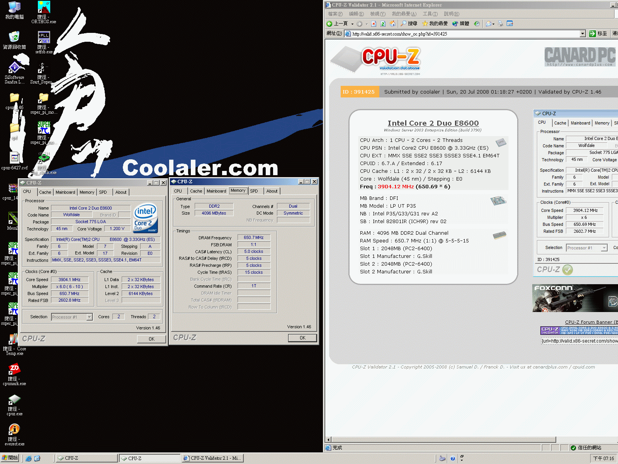Screen dimensions: 618x464
Task: Open the IE Favorites menu
Action: [404, 14]
